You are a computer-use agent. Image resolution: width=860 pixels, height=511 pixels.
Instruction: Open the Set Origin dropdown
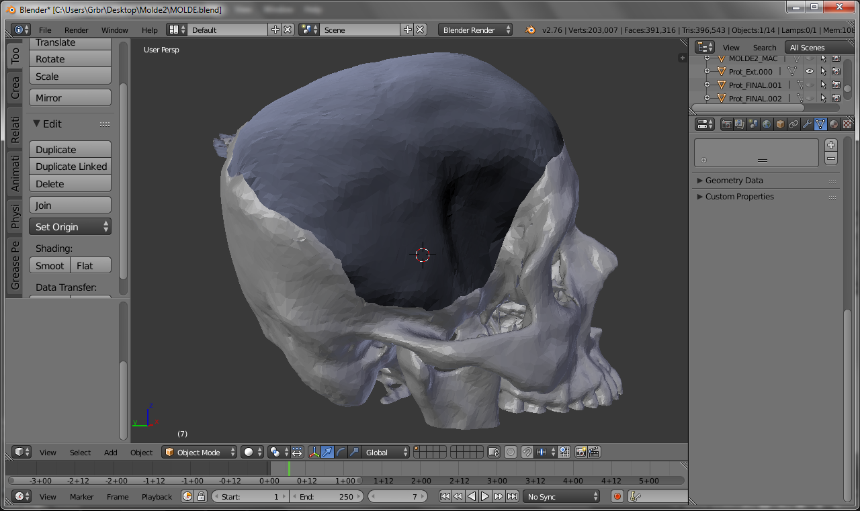click(70, 227)
